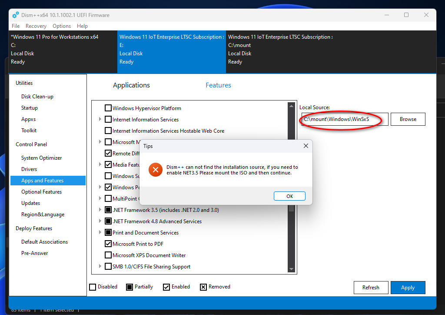Open System Optimizer
The height and width of the screenshot is (315, 445).
41,158
